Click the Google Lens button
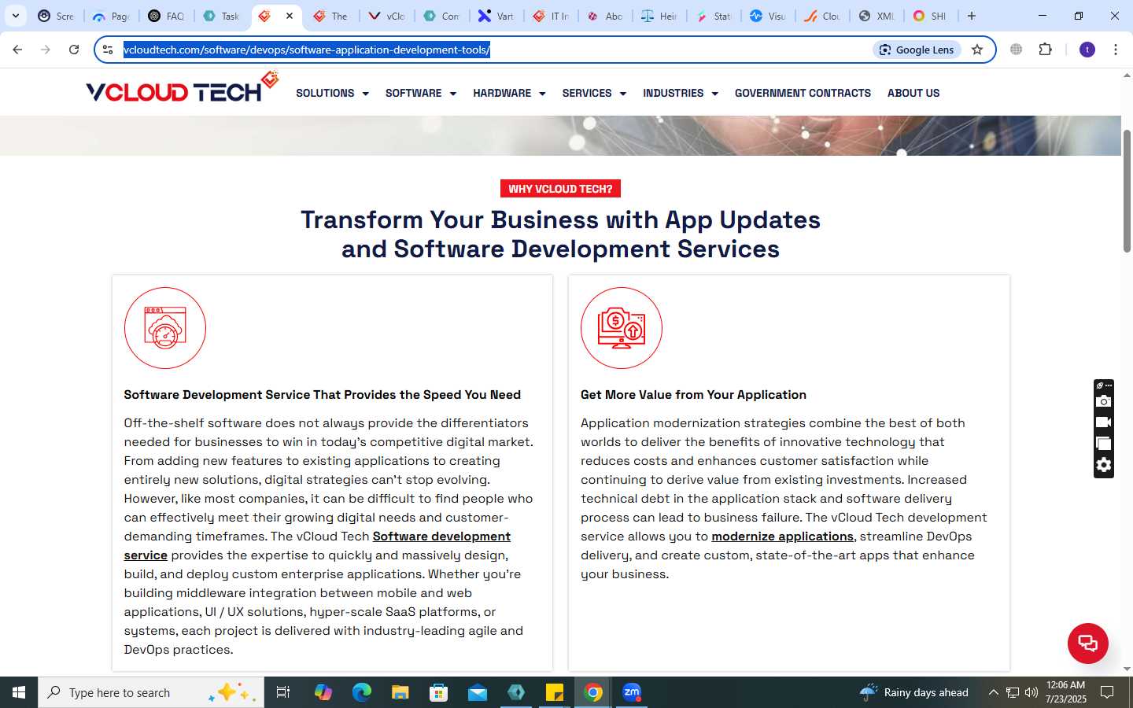Screen dimensions: 1133x708 917,50
